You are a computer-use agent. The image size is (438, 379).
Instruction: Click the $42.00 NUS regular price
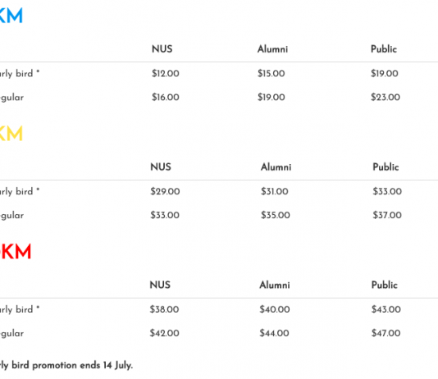tap(164, 333)
